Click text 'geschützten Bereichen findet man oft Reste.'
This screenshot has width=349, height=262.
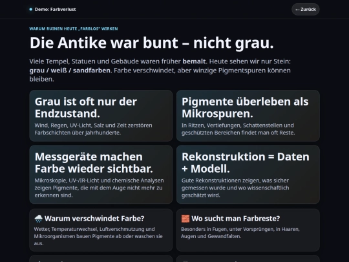pos(238,133)
